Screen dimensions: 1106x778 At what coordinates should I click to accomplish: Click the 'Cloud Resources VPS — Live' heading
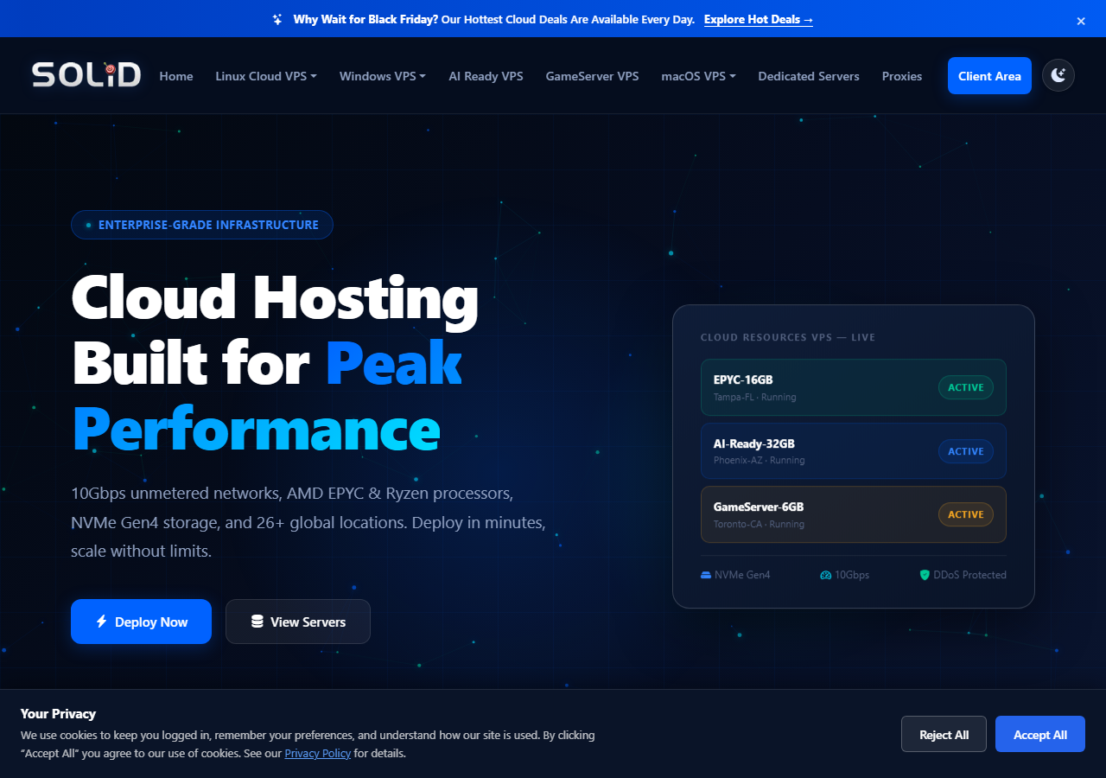click(x=788, y=337)
